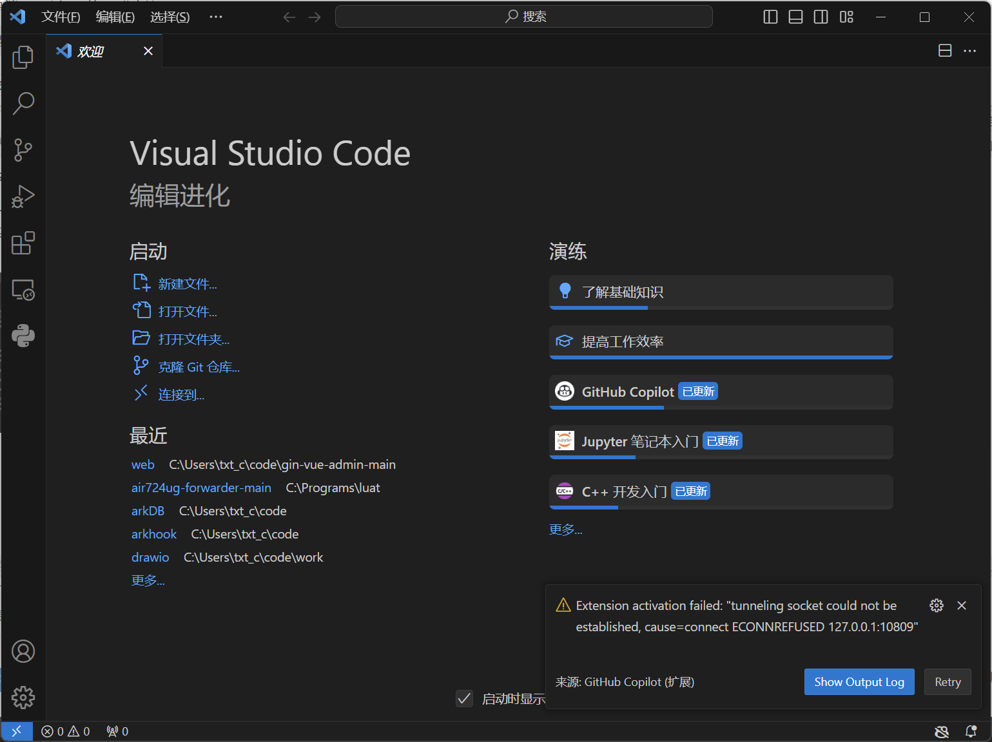The height and width of the screenshot is (742, 992).
Task: Open recent folder drawio
Action: click(x=150, y=557)
